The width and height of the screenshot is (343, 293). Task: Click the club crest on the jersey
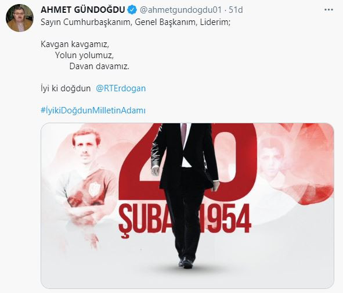coord(94,188)
